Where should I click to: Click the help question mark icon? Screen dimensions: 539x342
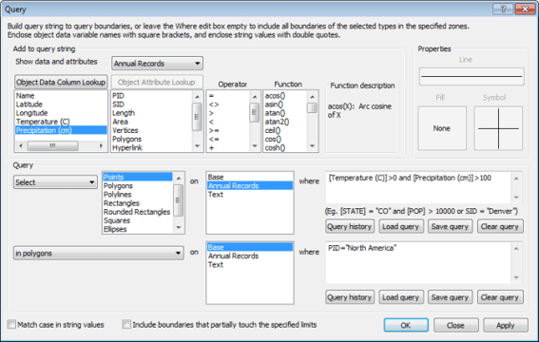(503, 9)
